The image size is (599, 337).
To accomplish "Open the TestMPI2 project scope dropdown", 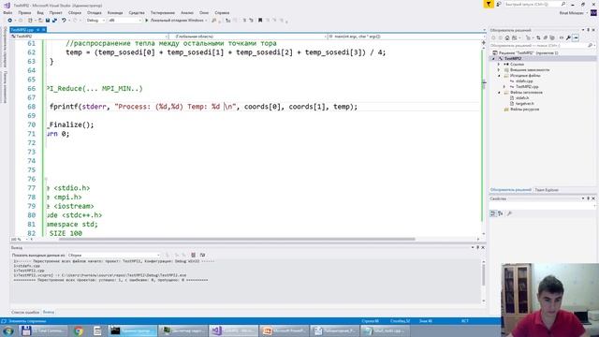I will pyautogui.click(x=90, y=37).
